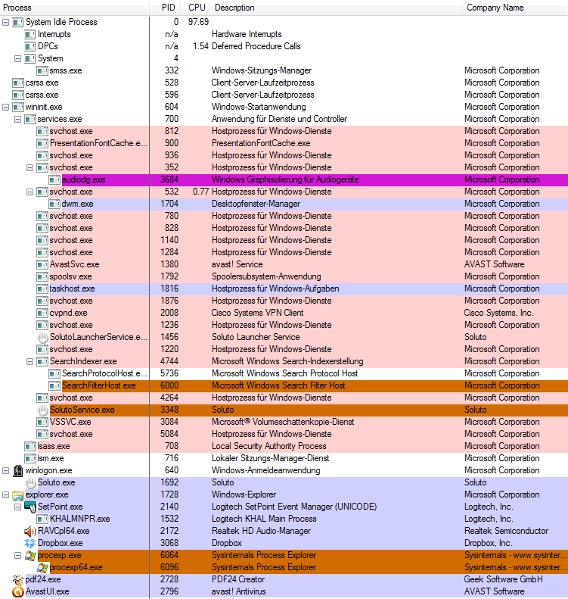Collapse the SetPoint.exe node
568x599 pixels.
click(17, 507)
